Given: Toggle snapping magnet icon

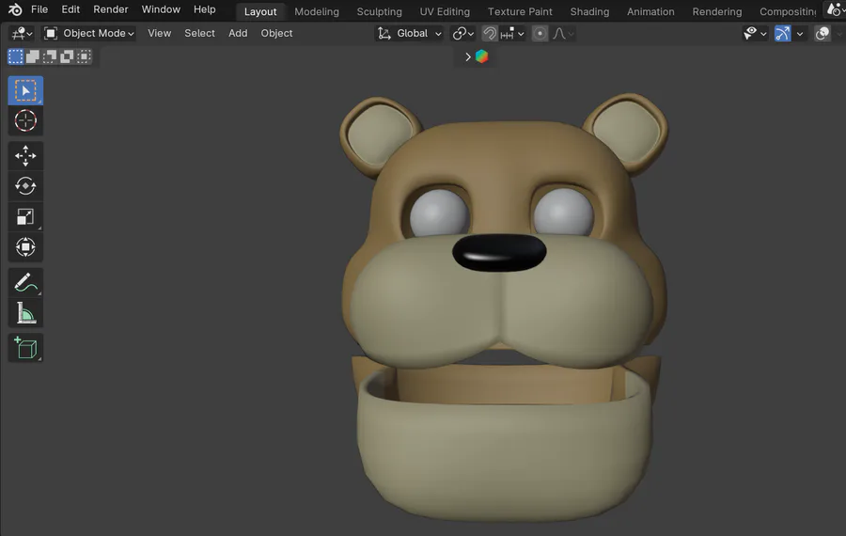Looking at the screenshot, I should (x=490, y=34).
